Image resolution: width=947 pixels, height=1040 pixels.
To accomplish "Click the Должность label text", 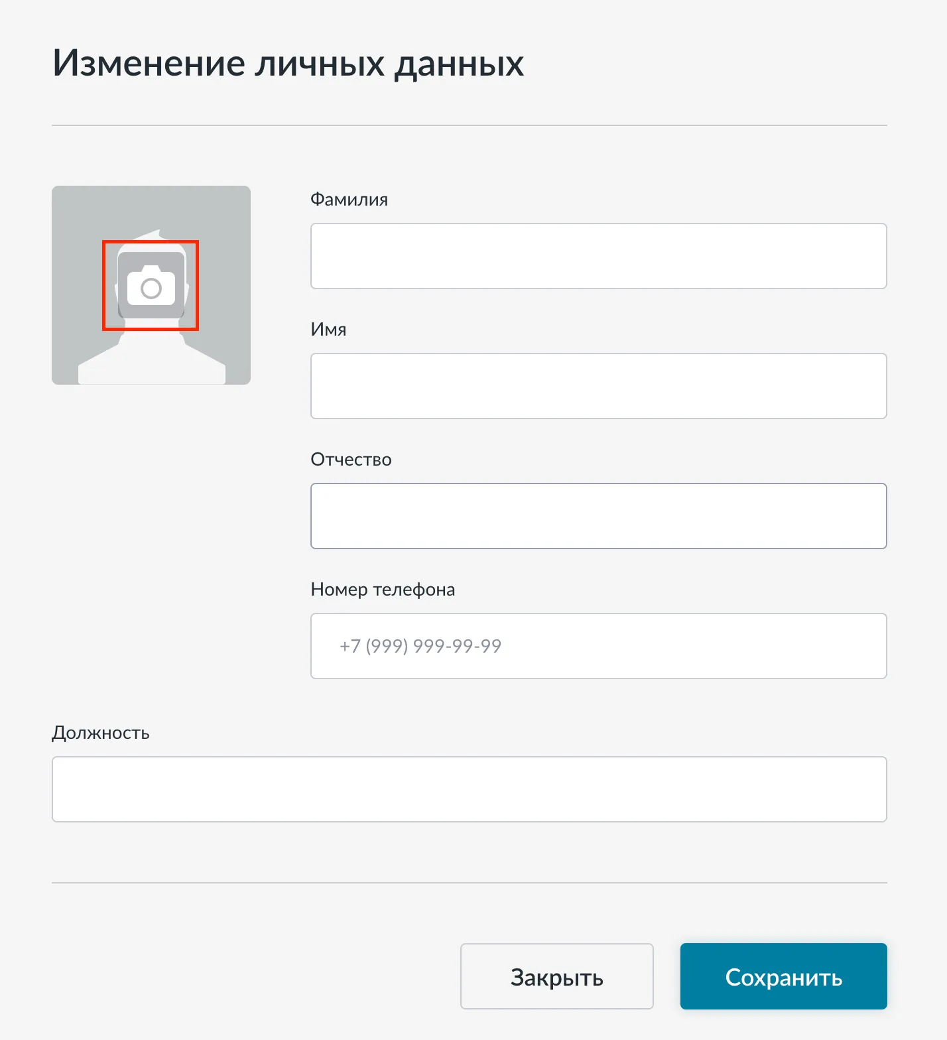I will [101, 733].
